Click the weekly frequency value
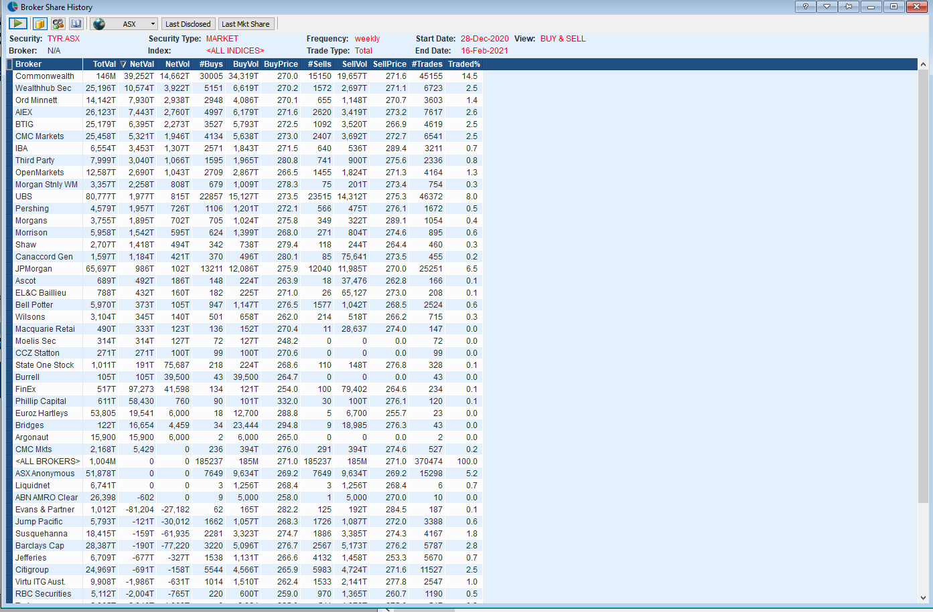 [x=367, y=39]
